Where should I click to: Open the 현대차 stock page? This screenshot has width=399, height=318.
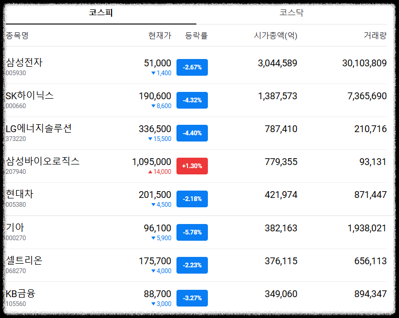point(19,194)
